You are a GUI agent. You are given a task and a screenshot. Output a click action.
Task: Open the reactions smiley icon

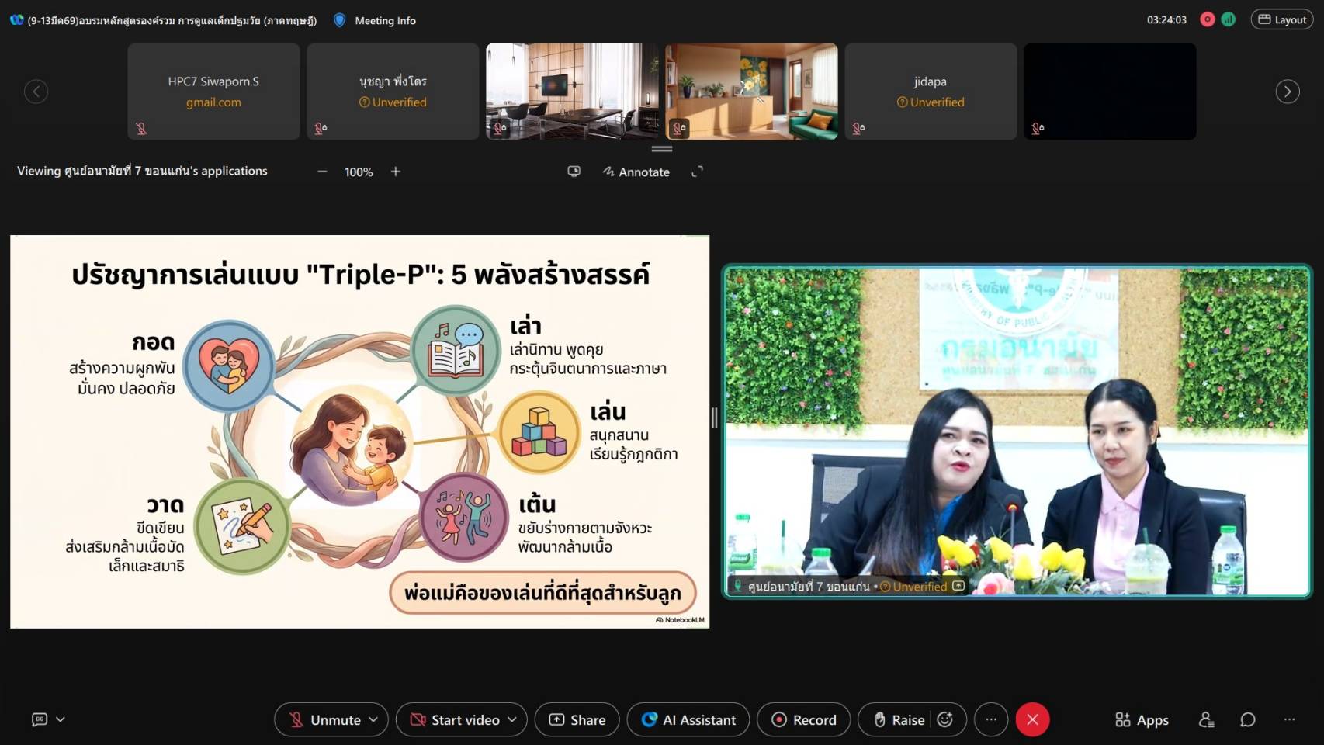pos(945,719)
